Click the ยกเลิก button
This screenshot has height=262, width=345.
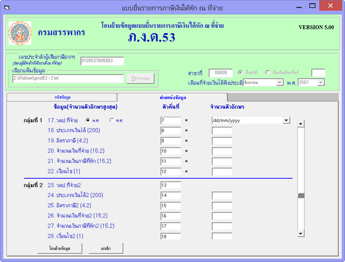coord(106,249)
